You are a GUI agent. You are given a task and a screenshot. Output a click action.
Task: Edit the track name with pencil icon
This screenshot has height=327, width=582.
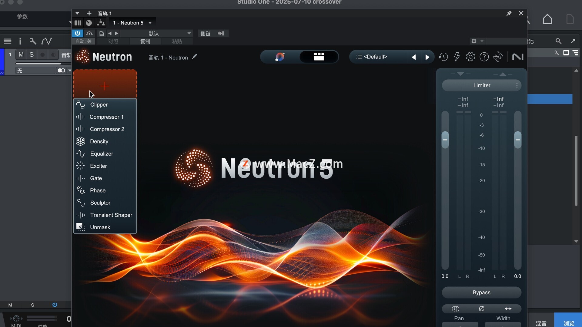tap(194, 57)
